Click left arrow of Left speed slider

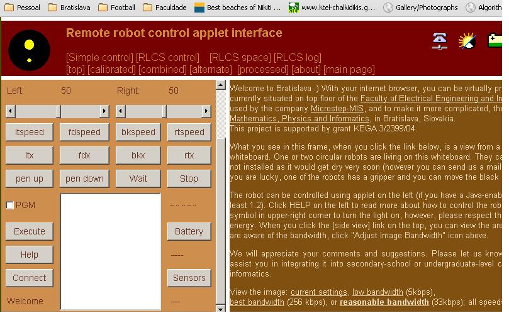(10, 111)
